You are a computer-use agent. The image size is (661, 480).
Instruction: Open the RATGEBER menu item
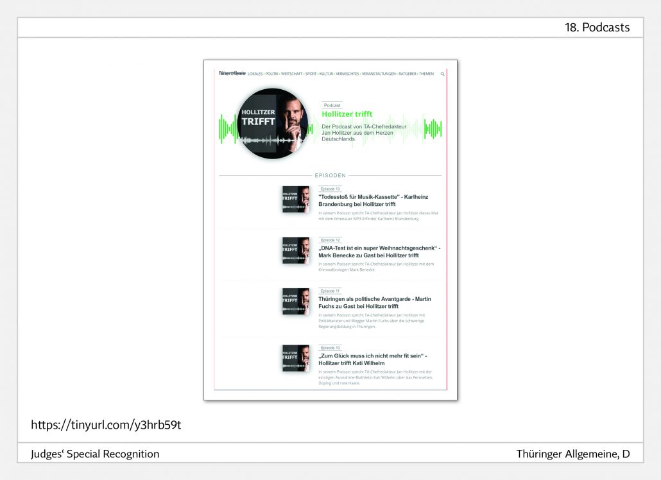point(408,74)
